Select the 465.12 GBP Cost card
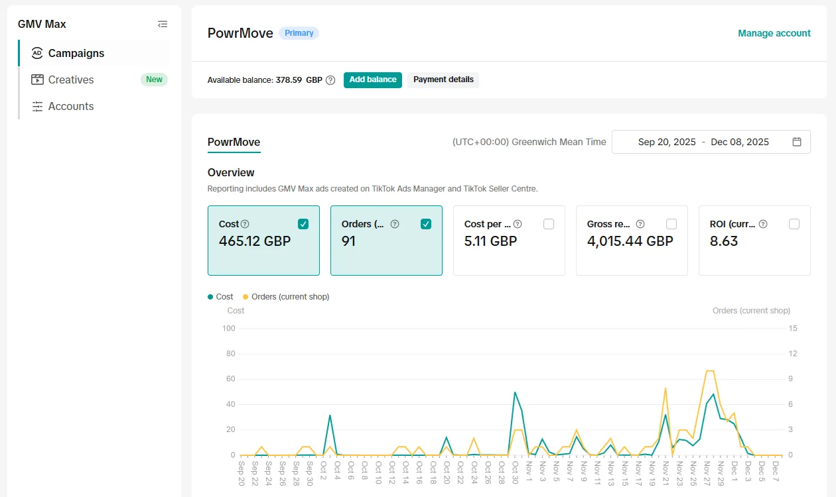 pyautogui.click(x=263, y=240)
